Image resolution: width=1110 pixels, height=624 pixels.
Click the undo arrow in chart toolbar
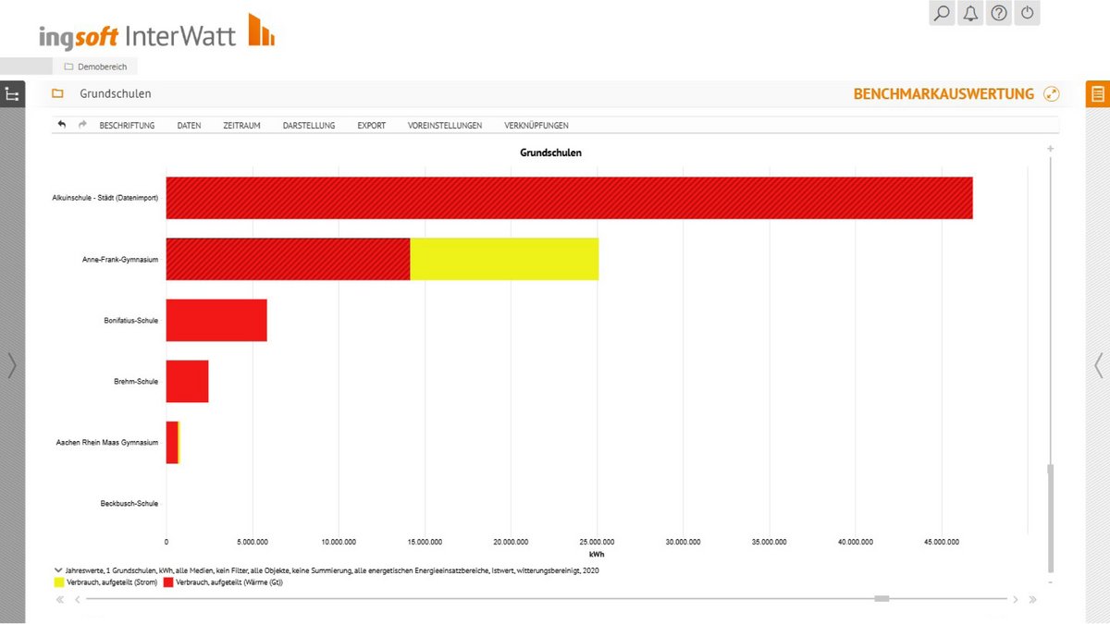point(62,125)
